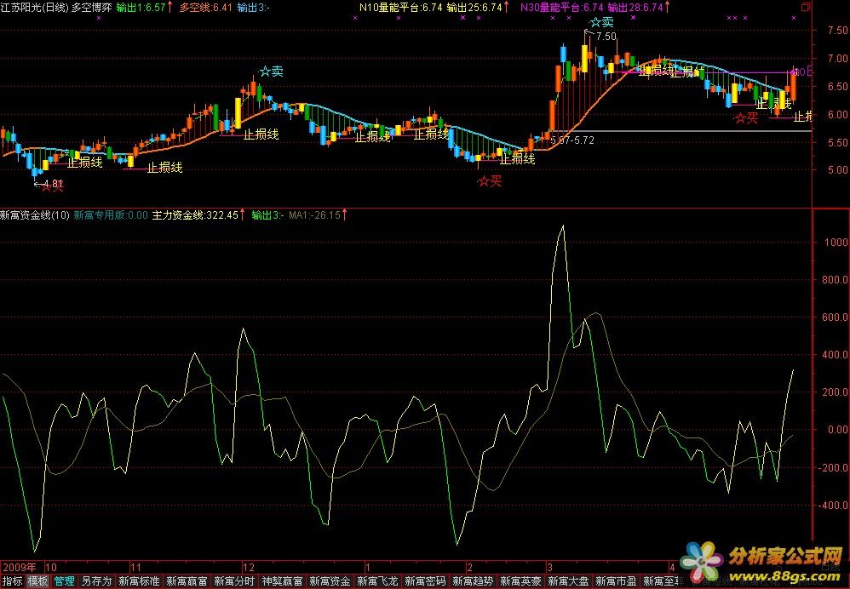Image resolution: width=850 pixels, height=589 pixels.
Task: Choose the 新寓大盘 template
Action: coord(568,581)
